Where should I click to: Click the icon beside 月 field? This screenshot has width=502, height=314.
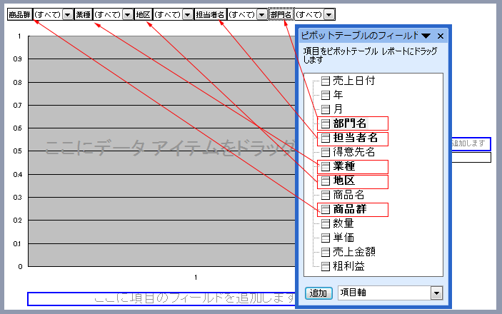[326, 109]
